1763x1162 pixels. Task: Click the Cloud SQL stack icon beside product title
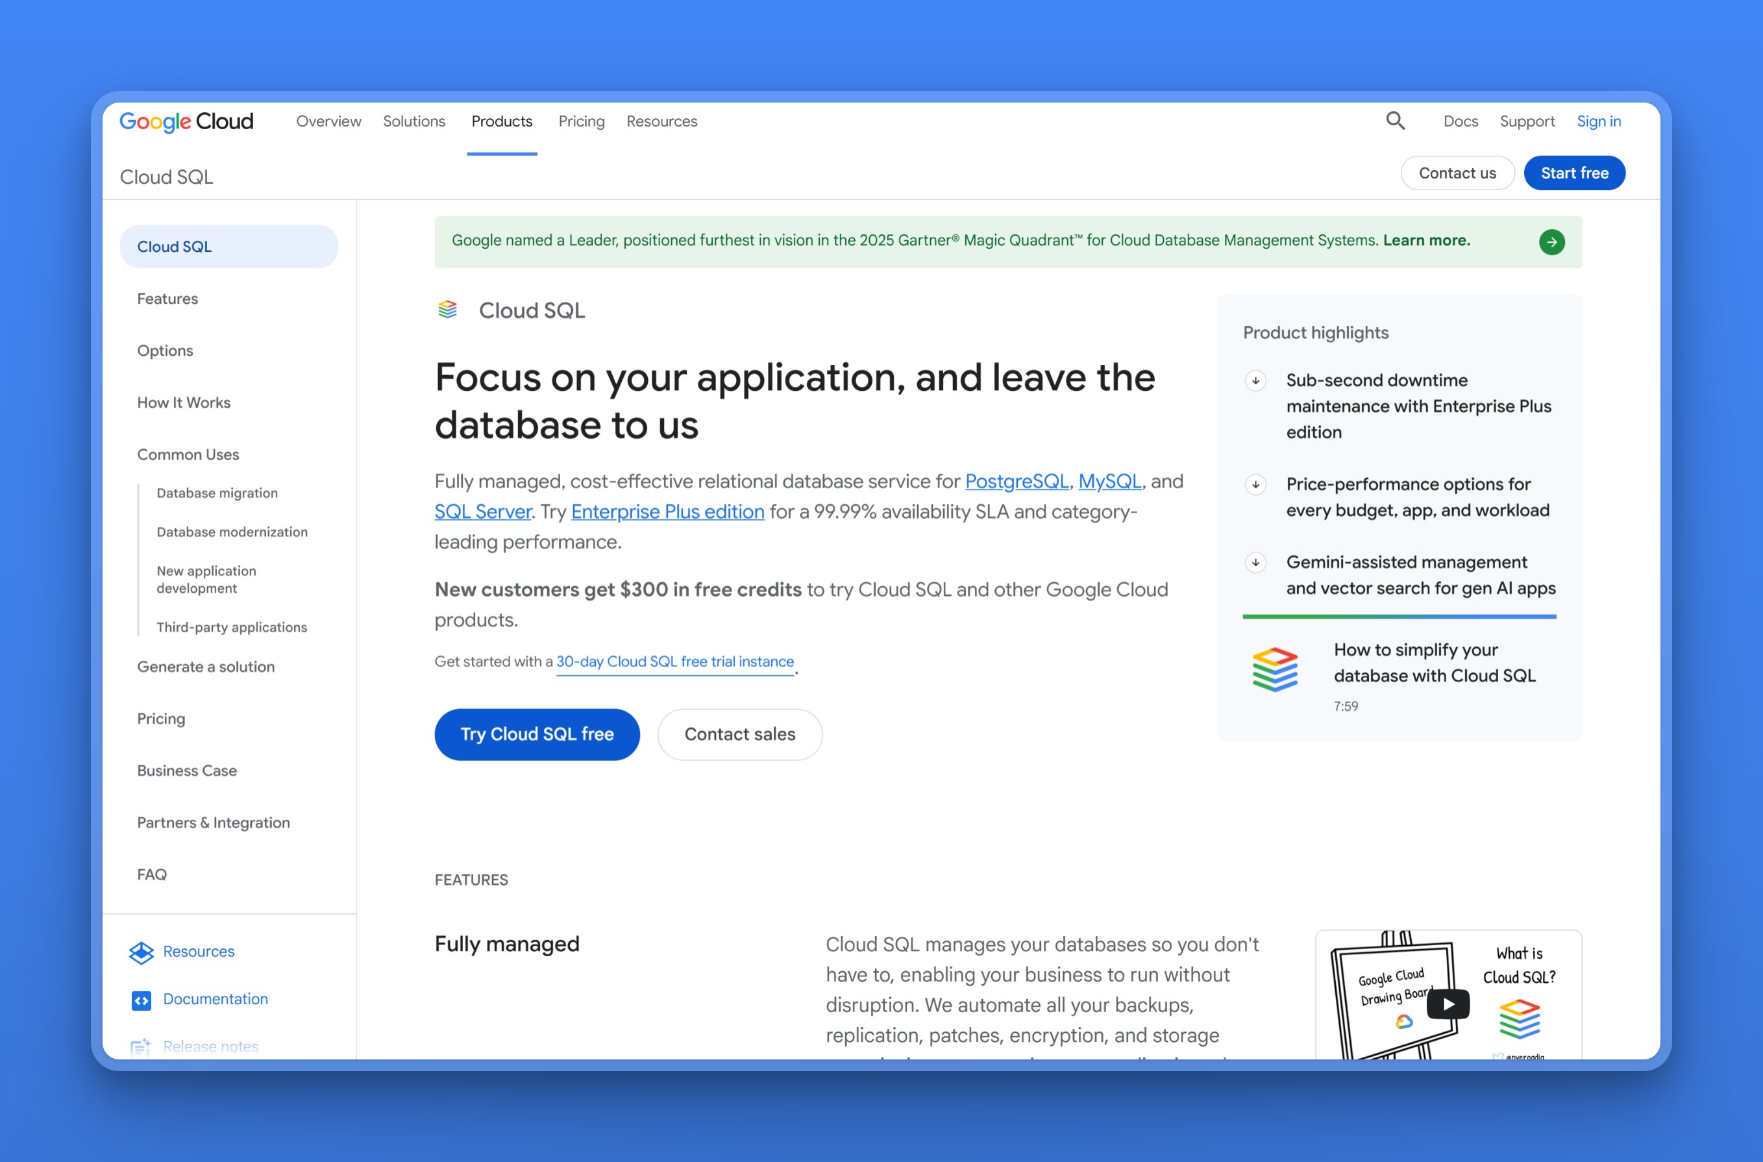tap(448, 310)
